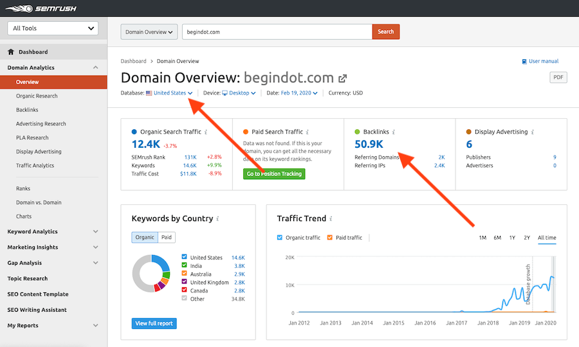Select the 2Y time range
This screenshot has height=347, width=579.
coord(527,238)
